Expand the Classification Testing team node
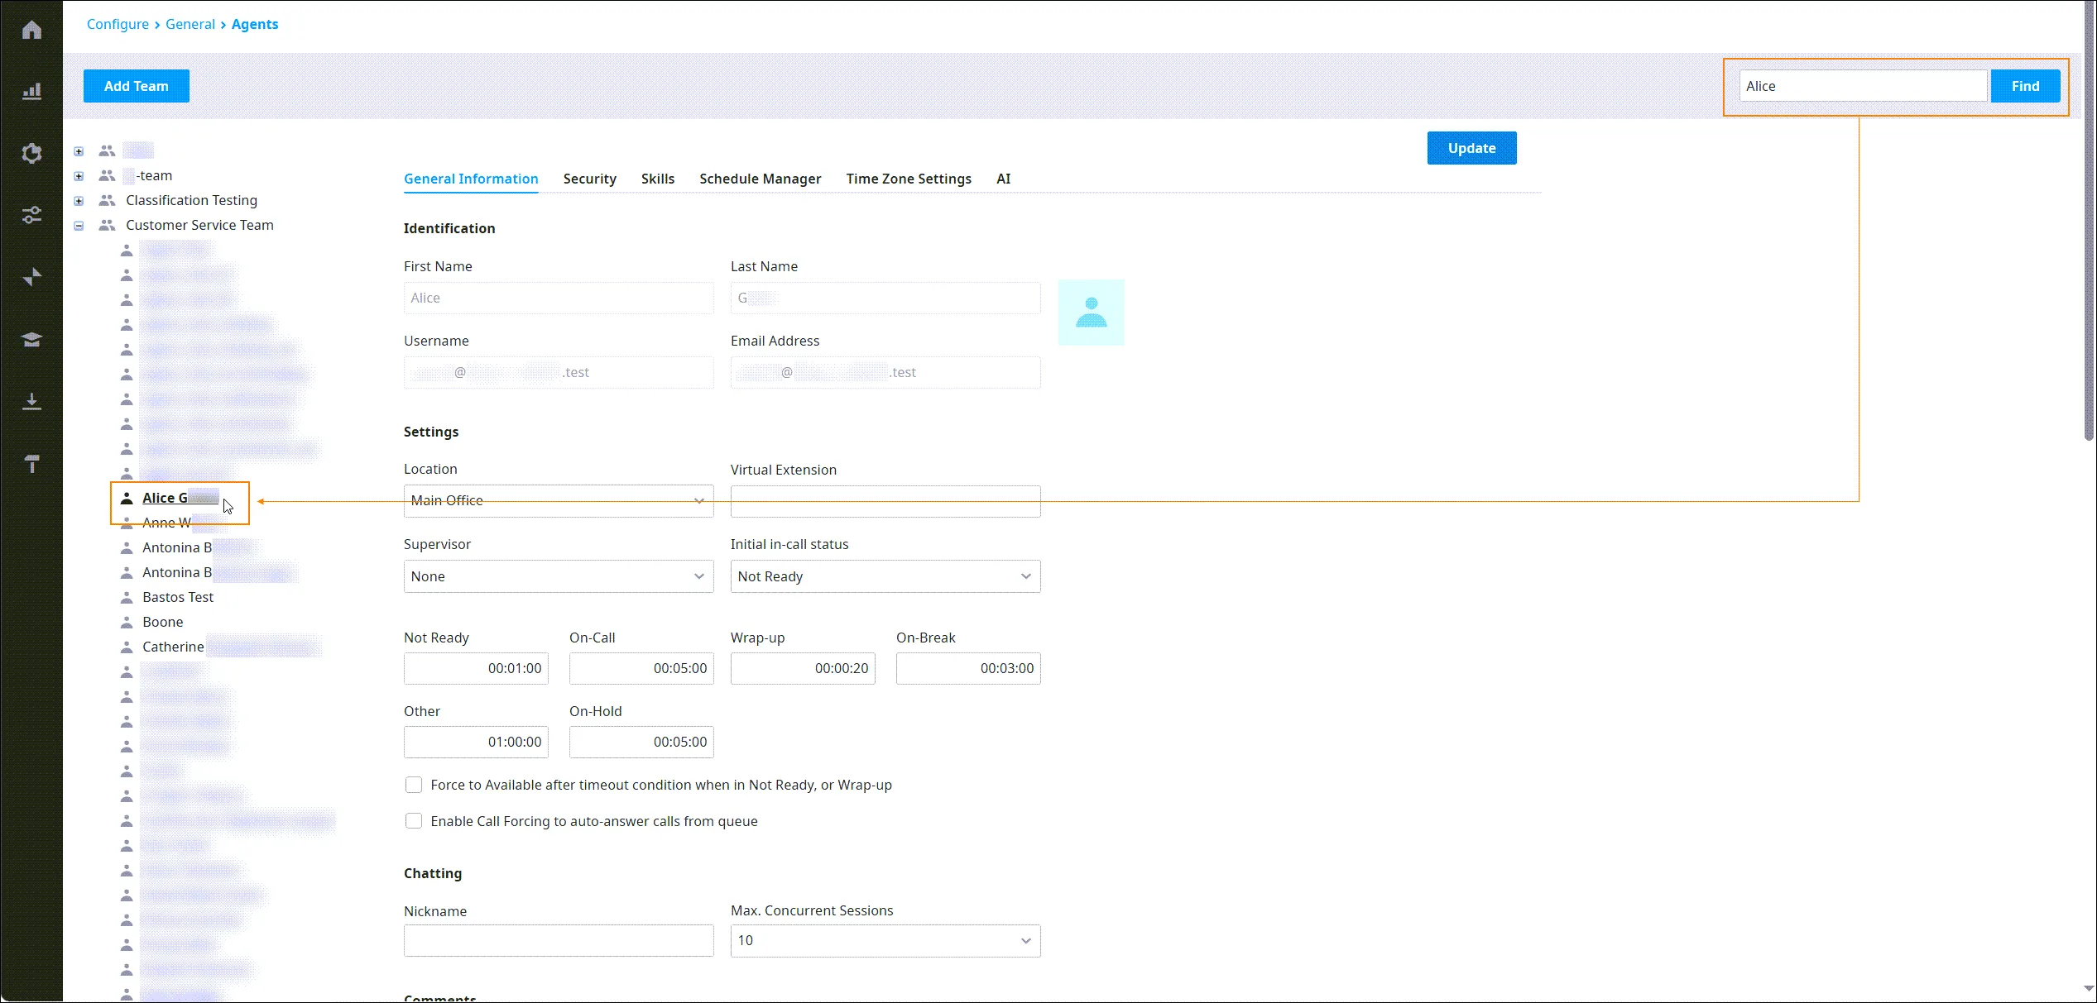2097x1003 pixels. (x=79, y=200)
